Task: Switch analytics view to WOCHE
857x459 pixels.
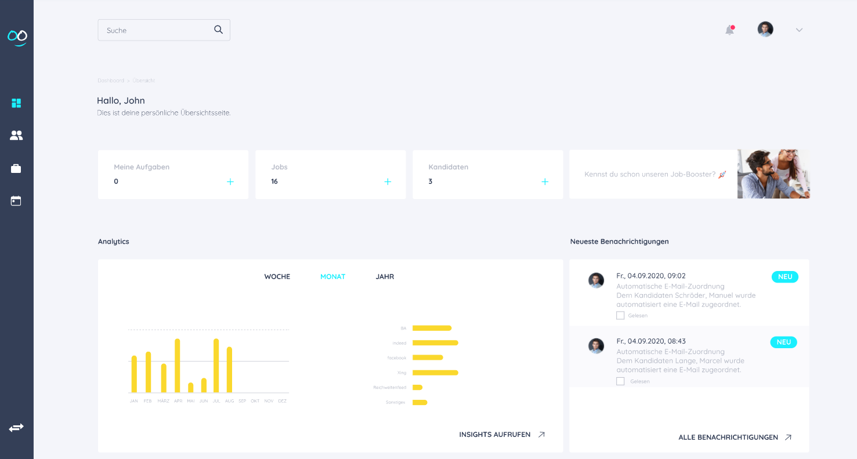Action: click(x=277, y=276)
